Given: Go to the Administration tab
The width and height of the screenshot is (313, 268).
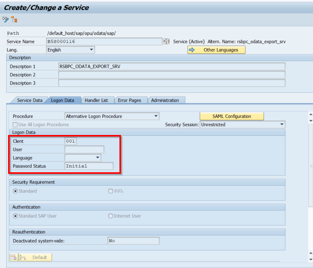Looking at the screenshot, I should 165,100.
